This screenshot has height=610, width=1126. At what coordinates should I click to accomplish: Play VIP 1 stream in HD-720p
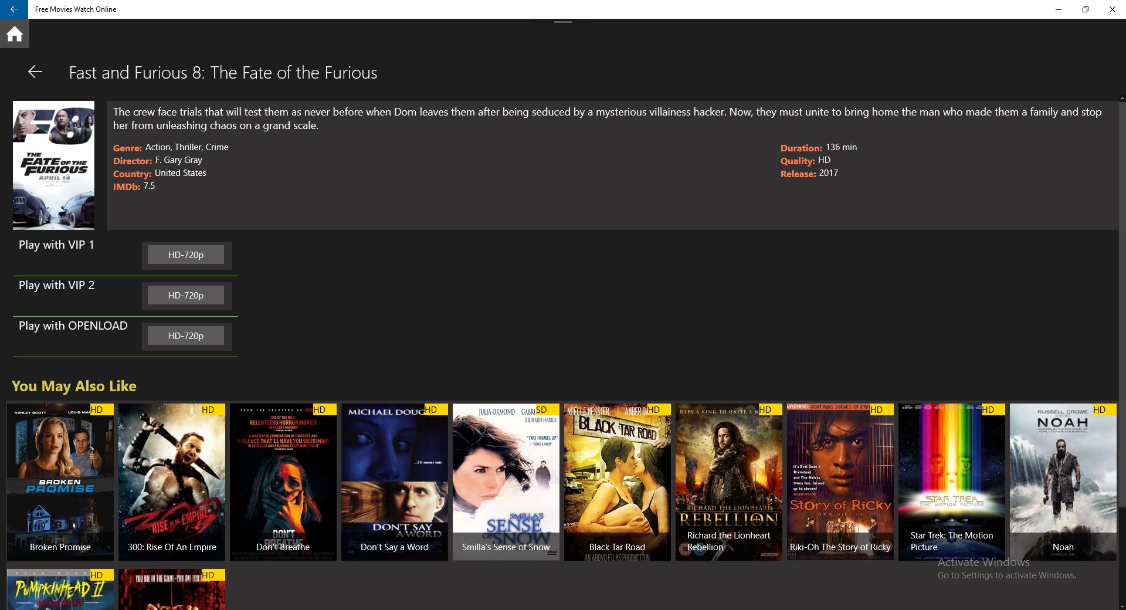coord(186,255)
